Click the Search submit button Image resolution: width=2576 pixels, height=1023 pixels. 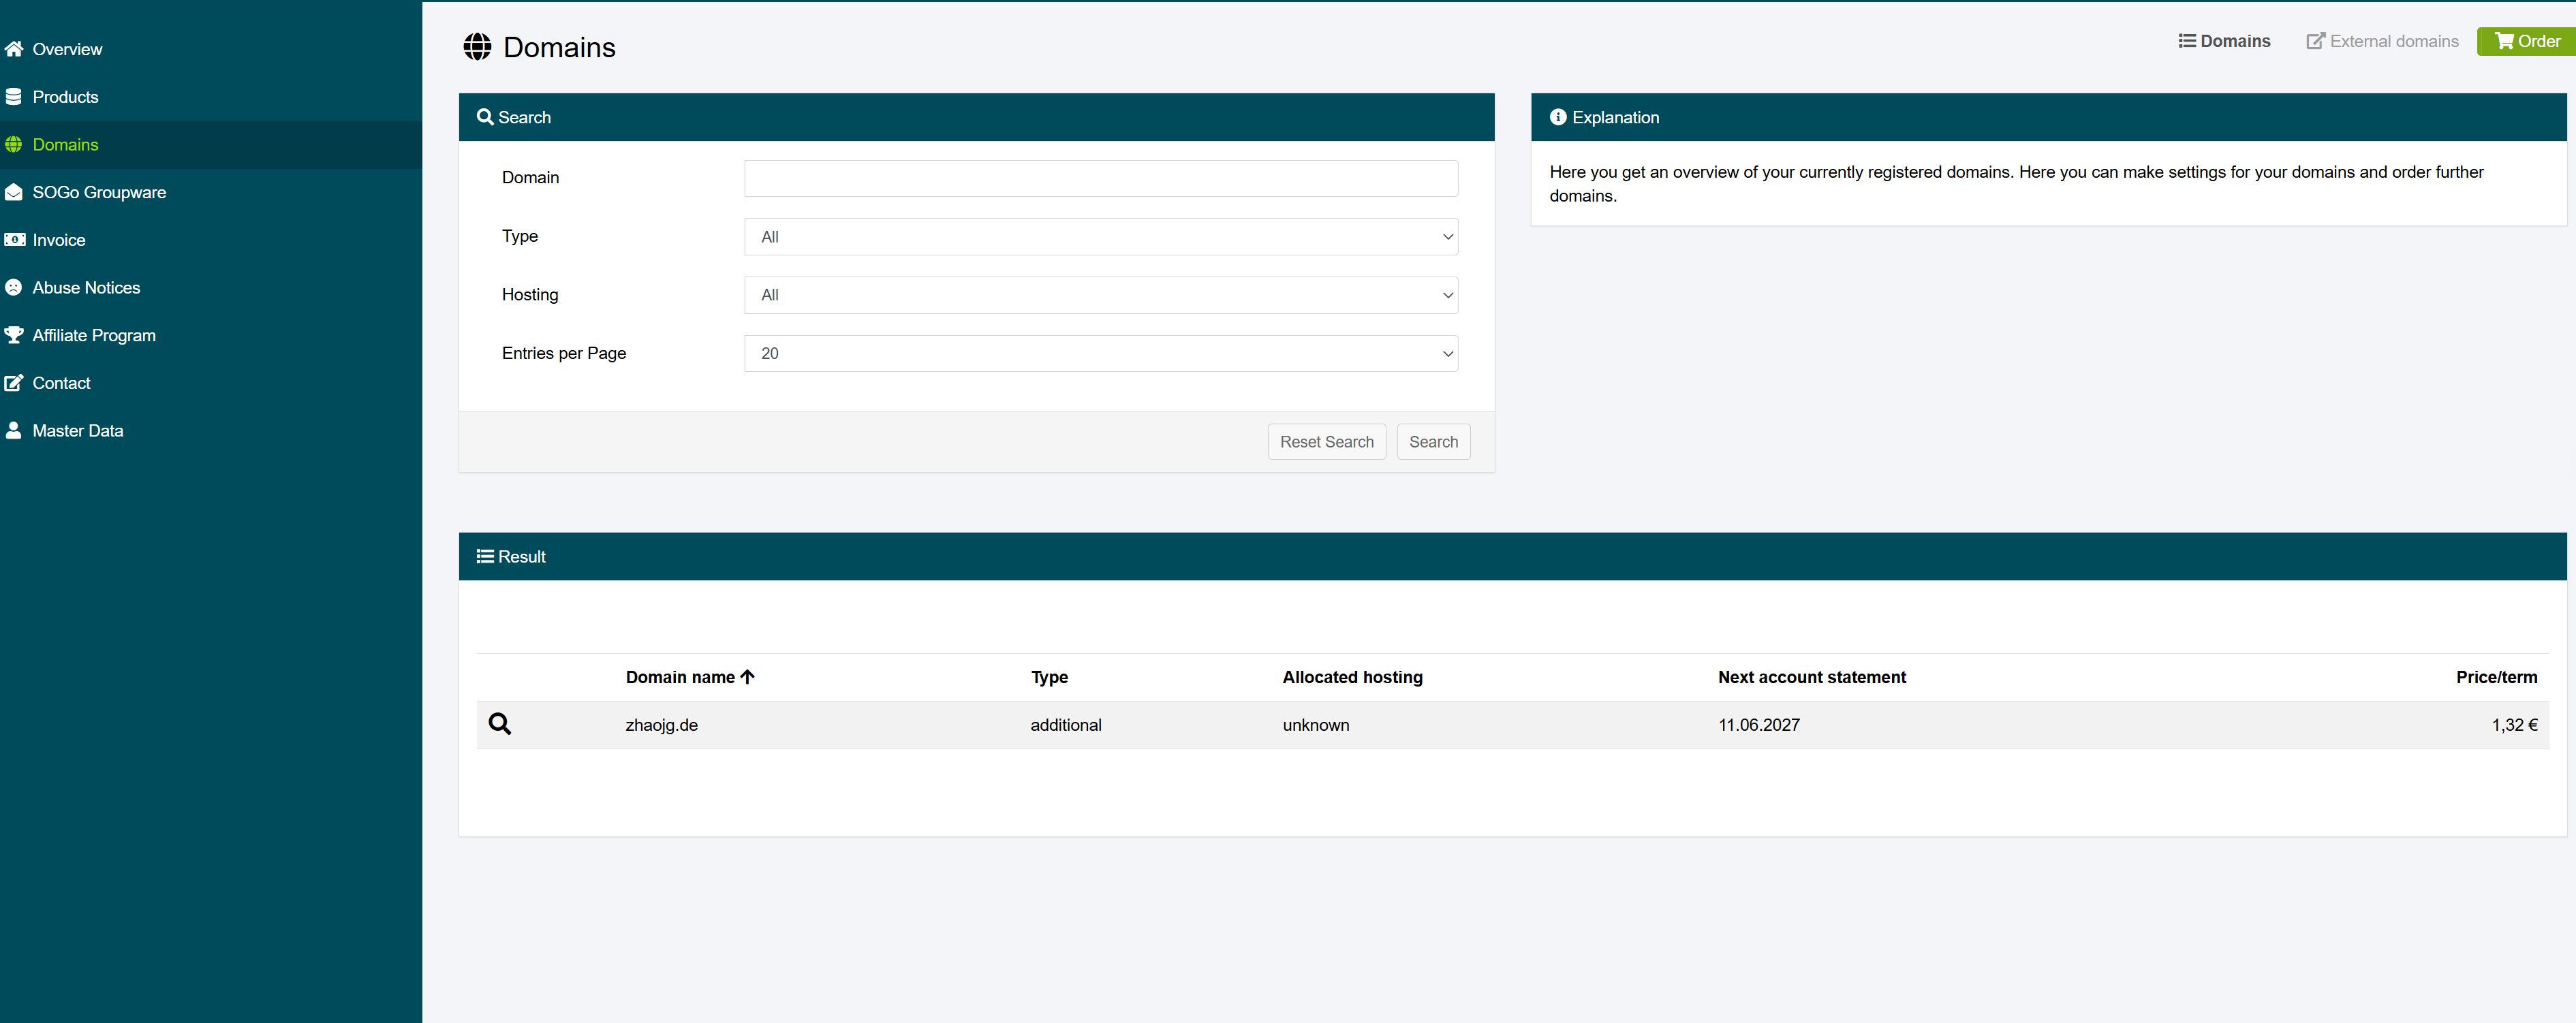point(1433,442)
